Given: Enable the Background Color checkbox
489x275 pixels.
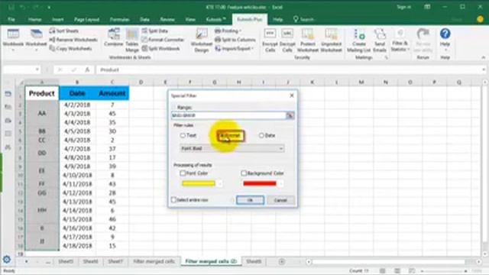Looking at the screenshot, I should [x=244, y=173].
